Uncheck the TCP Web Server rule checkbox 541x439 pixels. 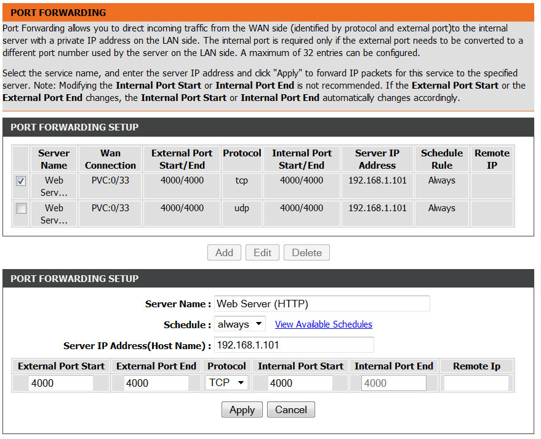pos(21,181)
